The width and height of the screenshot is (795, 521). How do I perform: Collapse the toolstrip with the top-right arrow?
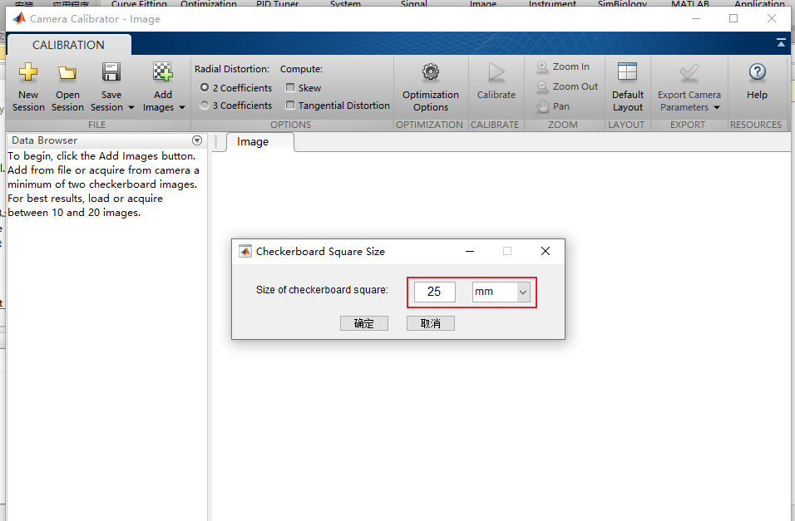click(781, 43)
